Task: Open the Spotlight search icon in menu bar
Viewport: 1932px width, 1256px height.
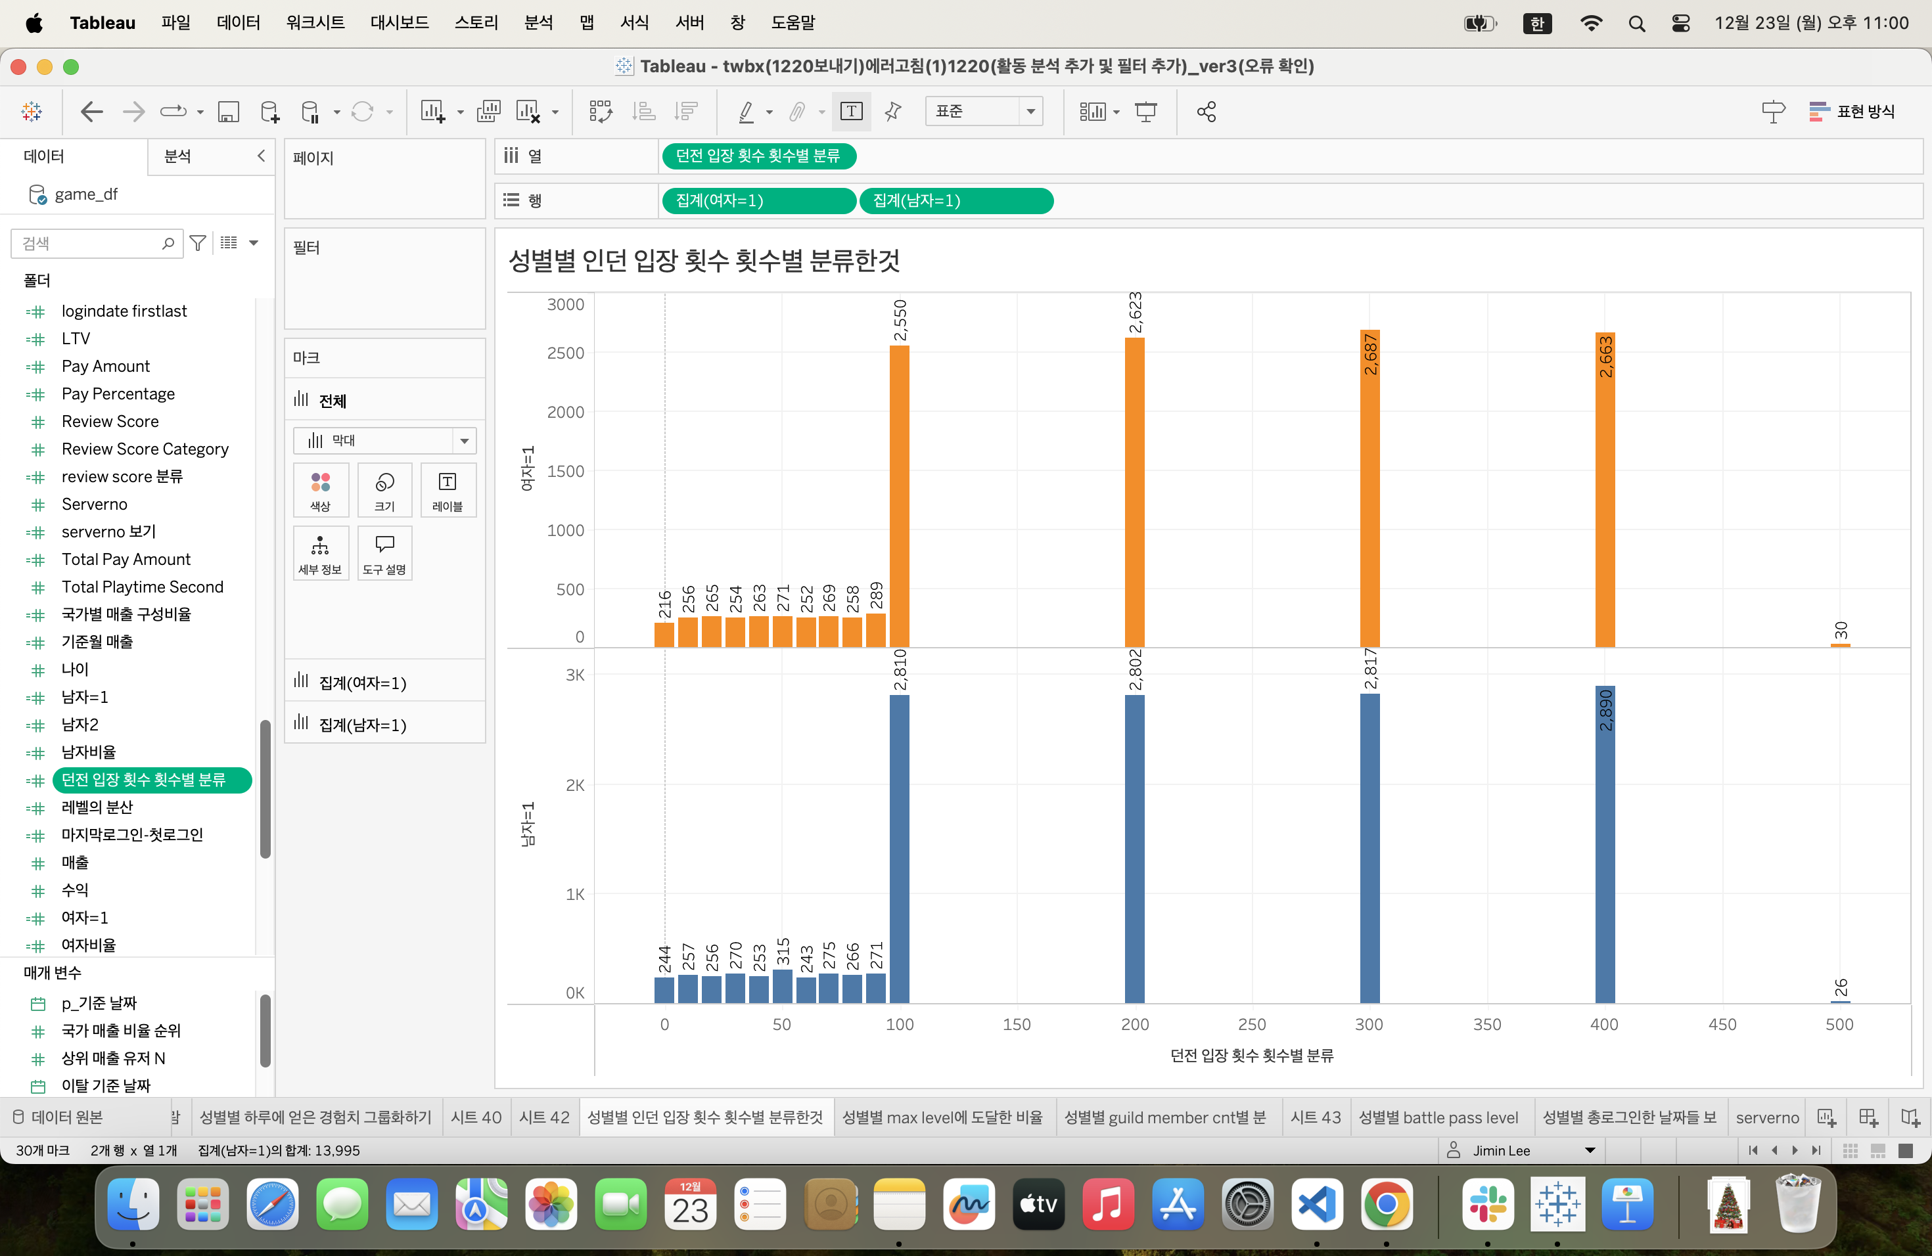Action: click(1636, 23)
